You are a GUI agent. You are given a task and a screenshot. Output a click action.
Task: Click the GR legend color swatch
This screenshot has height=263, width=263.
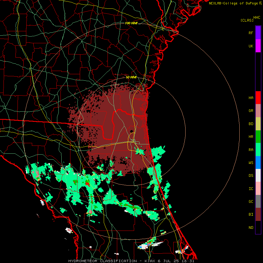coord(258,111)
